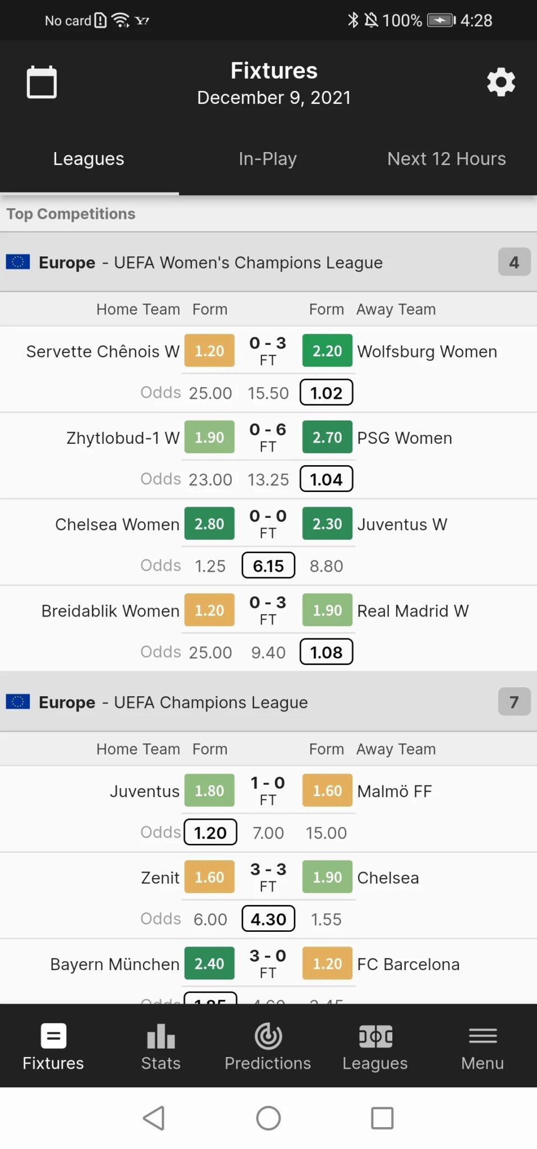Viewport: 537px width, 1149px height.
Task: Open the calendar date picker
Action: coord(41,81)
